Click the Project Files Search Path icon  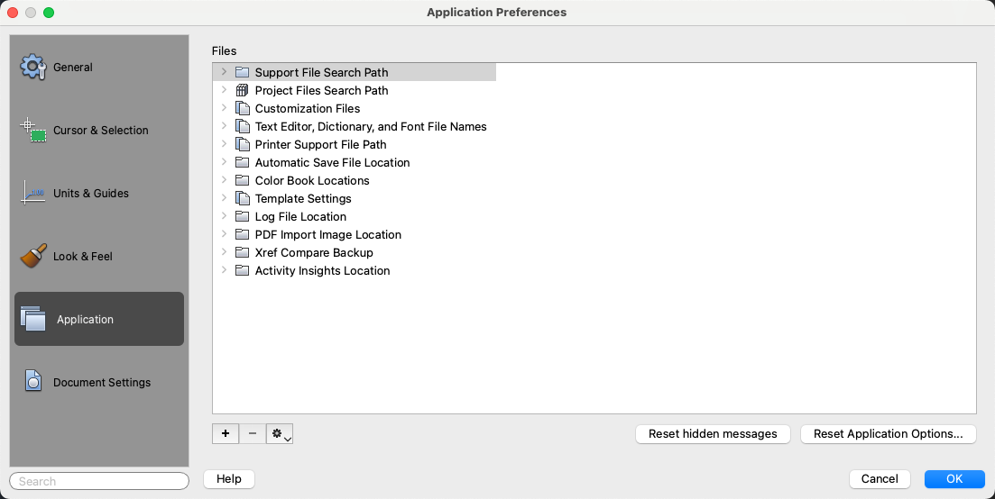(242, 90)
